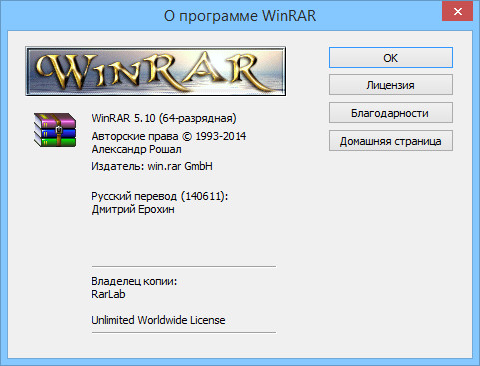Click the 'Владелец копии:' label

tap(134, 281)
